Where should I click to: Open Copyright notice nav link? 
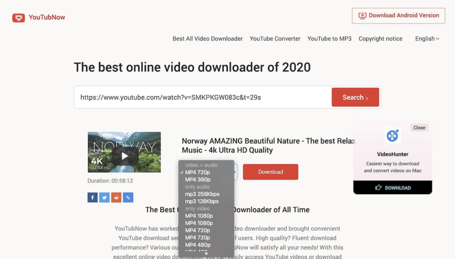tap(380, 39)
